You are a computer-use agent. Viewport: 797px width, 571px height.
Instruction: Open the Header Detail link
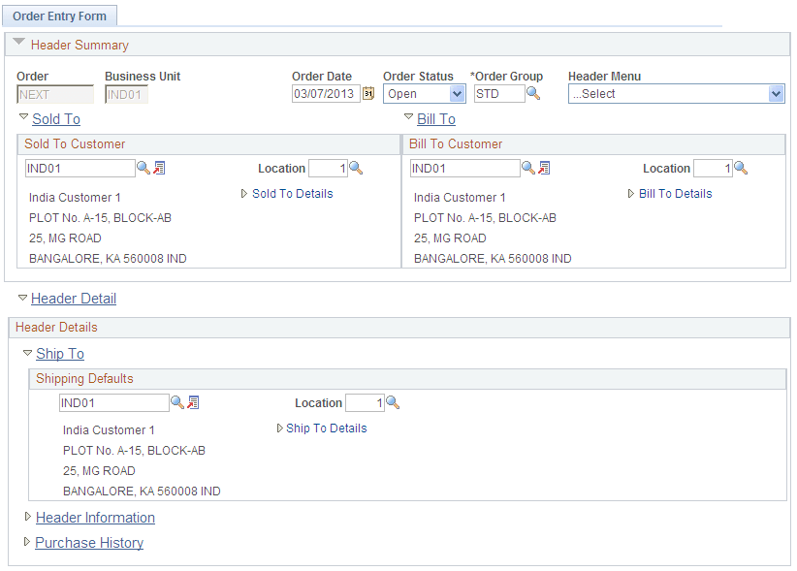[73, 299]
